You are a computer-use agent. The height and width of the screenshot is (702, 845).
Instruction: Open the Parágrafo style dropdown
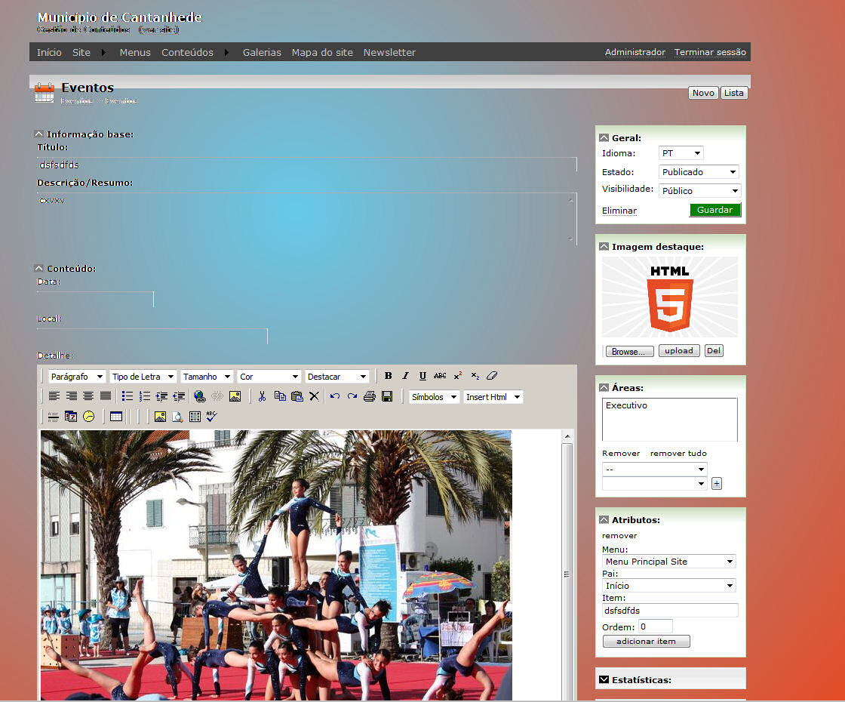pyautogui.click(x=76, y=377)
